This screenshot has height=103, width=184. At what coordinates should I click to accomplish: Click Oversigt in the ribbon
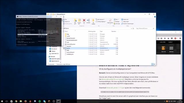pyautogui.click(x=117, y=23)
